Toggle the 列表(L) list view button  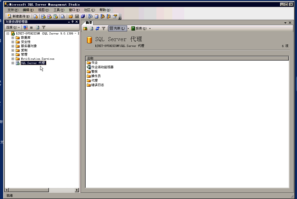[117, 28]
